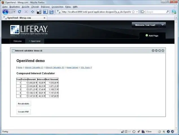Open the Delicious menu
179x135 pixels.
point(45,7)
